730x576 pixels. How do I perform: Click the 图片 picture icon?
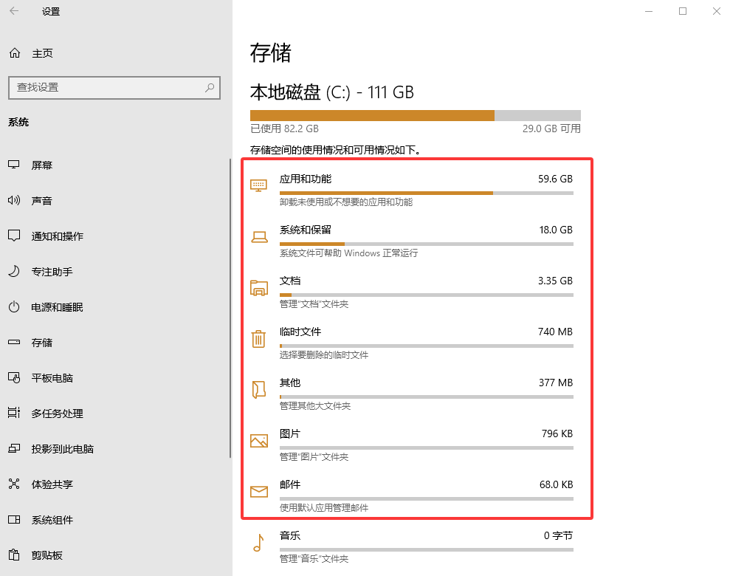(x=258, y=441)
